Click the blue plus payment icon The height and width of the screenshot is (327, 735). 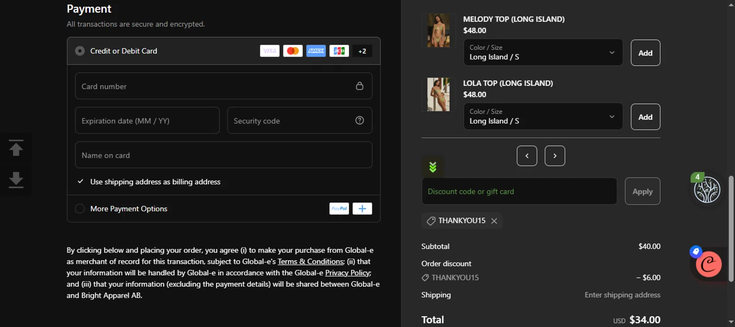tap(362, 208)
